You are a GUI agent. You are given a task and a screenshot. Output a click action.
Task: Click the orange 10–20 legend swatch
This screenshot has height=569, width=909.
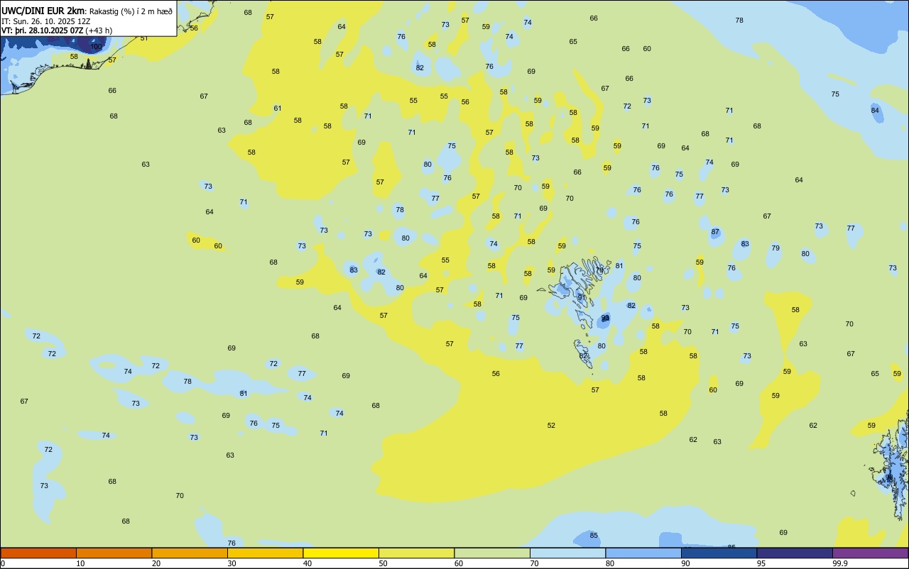(x=114, y=553)
